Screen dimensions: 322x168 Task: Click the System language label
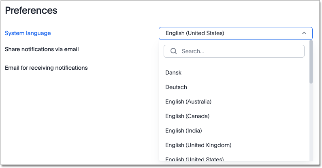click(28, 33)
